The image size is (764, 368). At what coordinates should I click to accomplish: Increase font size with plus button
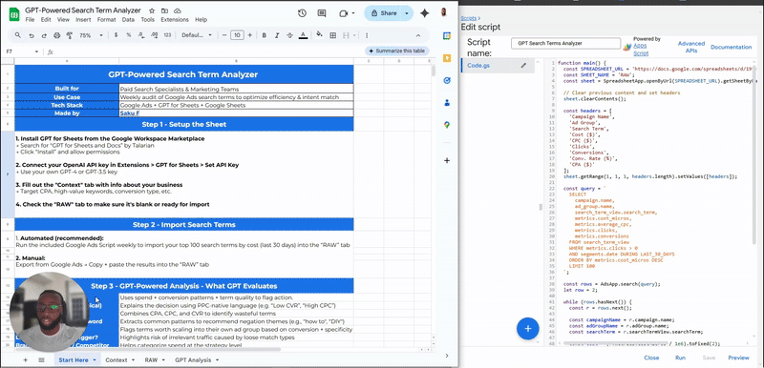(x=250, y=35)
